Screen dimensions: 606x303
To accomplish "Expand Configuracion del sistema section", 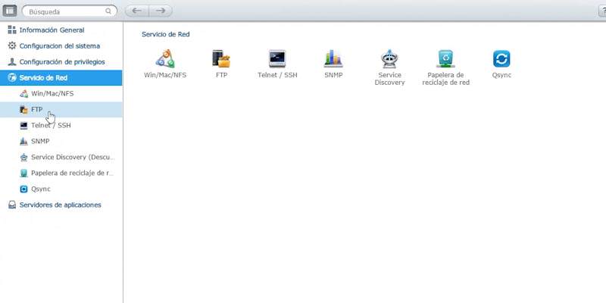I will (61, 45).
